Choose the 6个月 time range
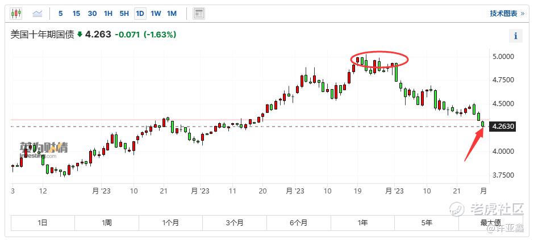The image size is (534, 240). 298,222
